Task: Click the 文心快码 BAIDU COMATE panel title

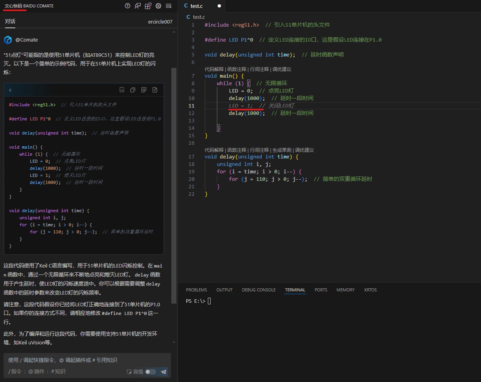Action: 29,6
